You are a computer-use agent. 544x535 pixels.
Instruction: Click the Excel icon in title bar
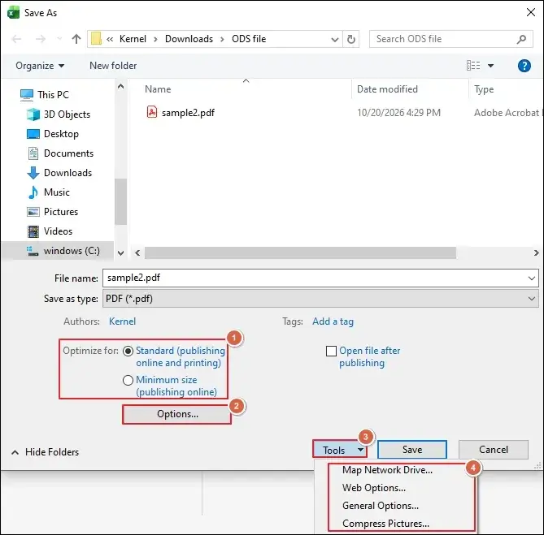[x=13, y=12]
